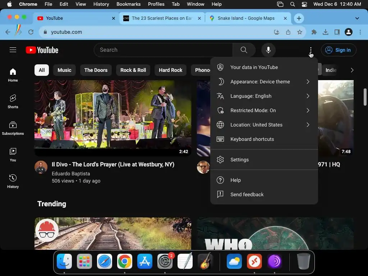Toggle Chrome side panel icon
This screenshot has height=276, width=368.
click(x=337, y=32)
